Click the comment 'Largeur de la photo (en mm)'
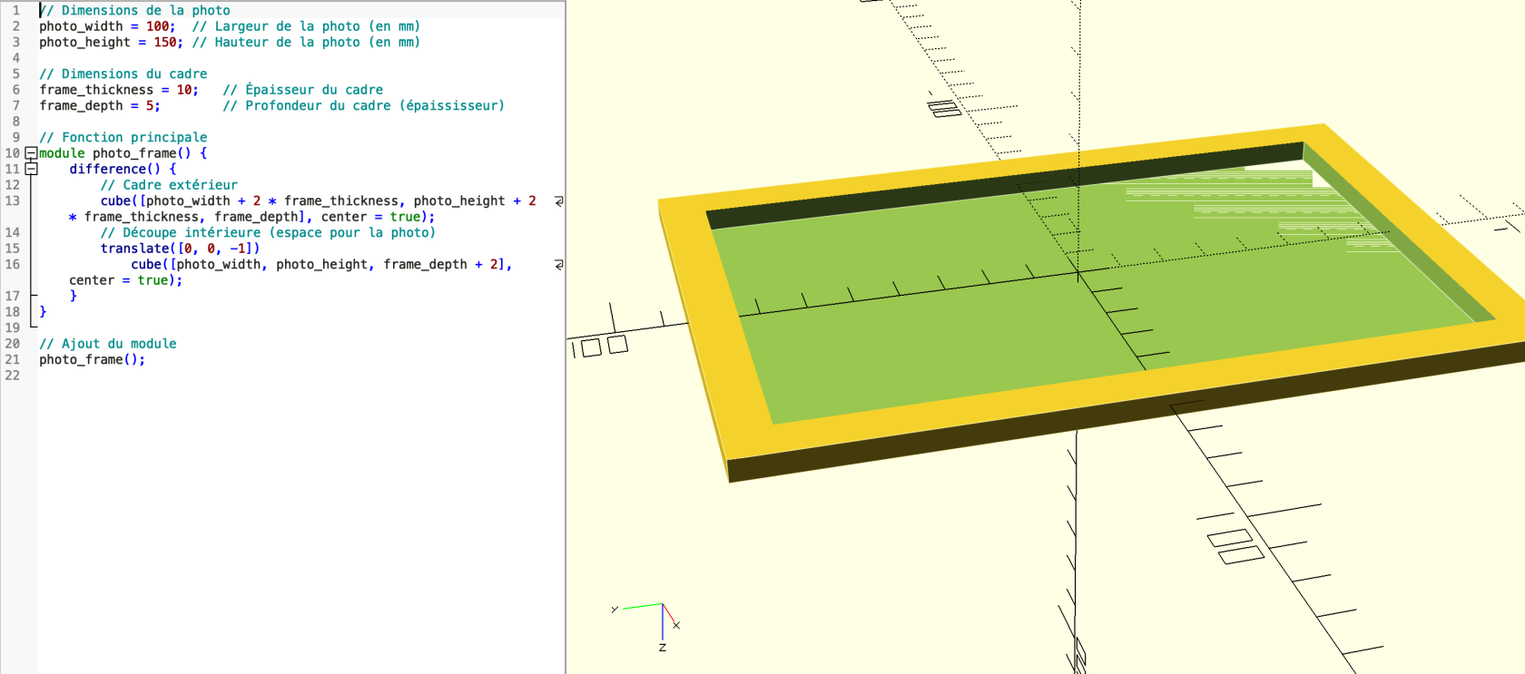The image size is (1525, 674). [306, 26]
